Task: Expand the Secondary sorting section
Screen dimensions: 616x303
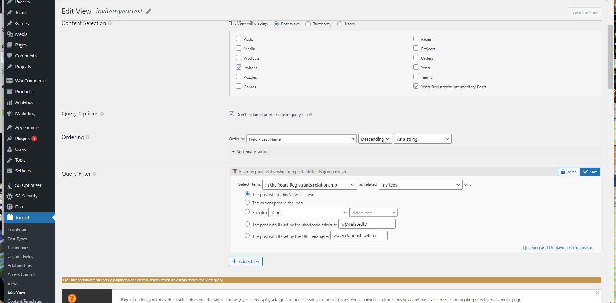Action: click(x=251, y=152)
